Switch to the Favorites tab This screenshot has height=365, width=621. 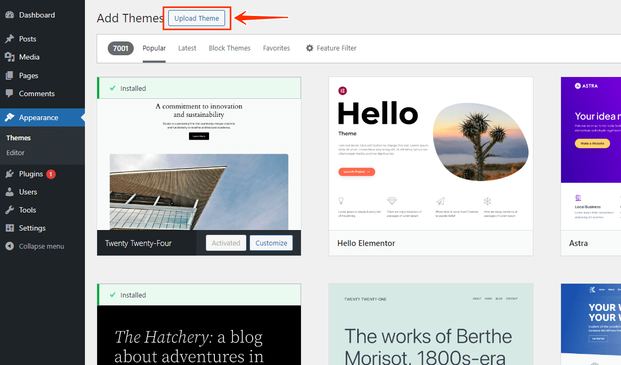click(277, 48)
